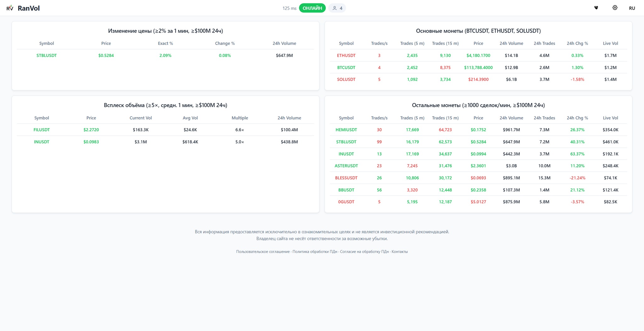This screenshot has width=644, height=331.
Task: Click Trades/s column header in other coins table
Action: [x=379, y=118]
